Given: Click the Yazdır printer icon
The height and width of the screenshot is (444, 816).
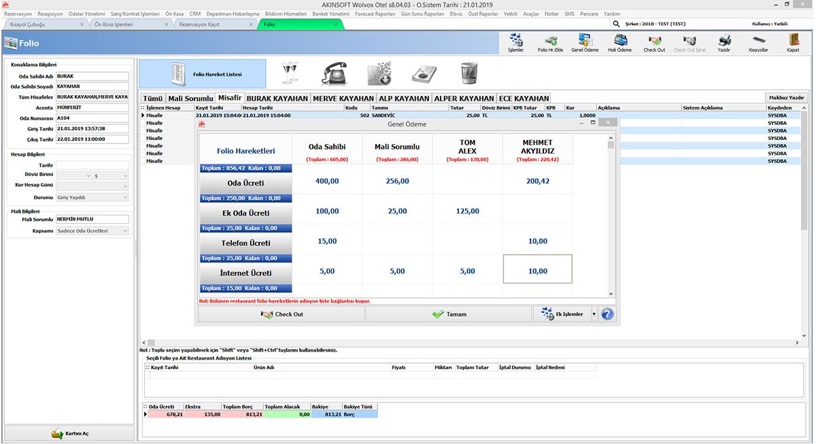Looking at the screenshot, I should click(x=724, y=40).
